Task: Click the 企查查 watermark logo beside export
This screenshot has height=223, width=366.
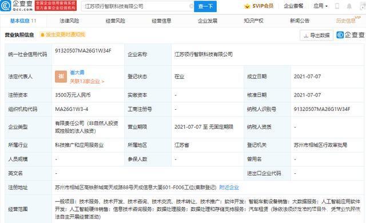Action: coord(351,35)
